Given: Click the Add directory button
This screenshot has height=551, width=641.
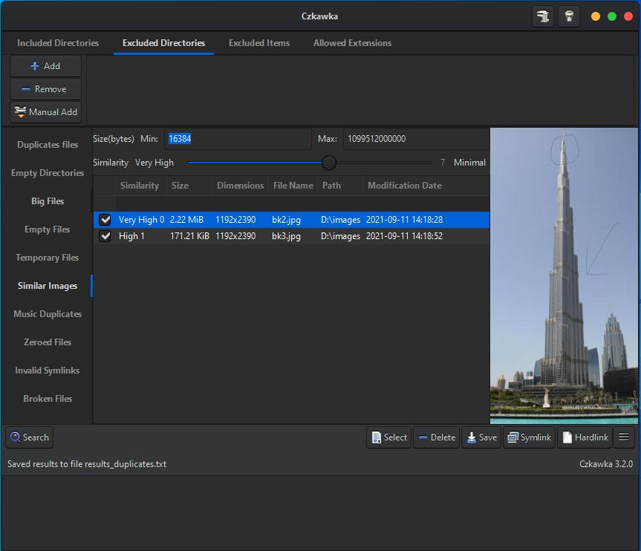Looking at the screenshot, I should (46, 66).
